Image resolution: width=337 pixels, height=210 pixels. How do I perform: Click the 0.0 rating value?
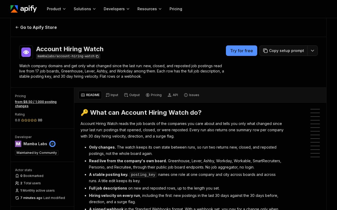[x=17, y=120]
